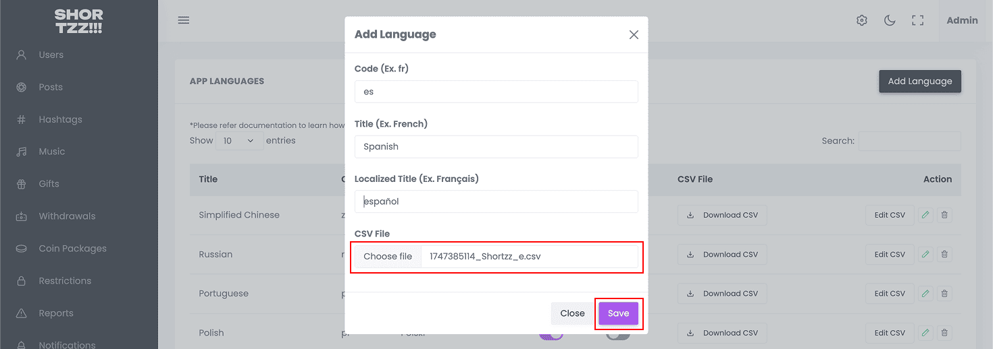Download CSV for Russian language
This screenshot has width=993, height=349.
722,255
